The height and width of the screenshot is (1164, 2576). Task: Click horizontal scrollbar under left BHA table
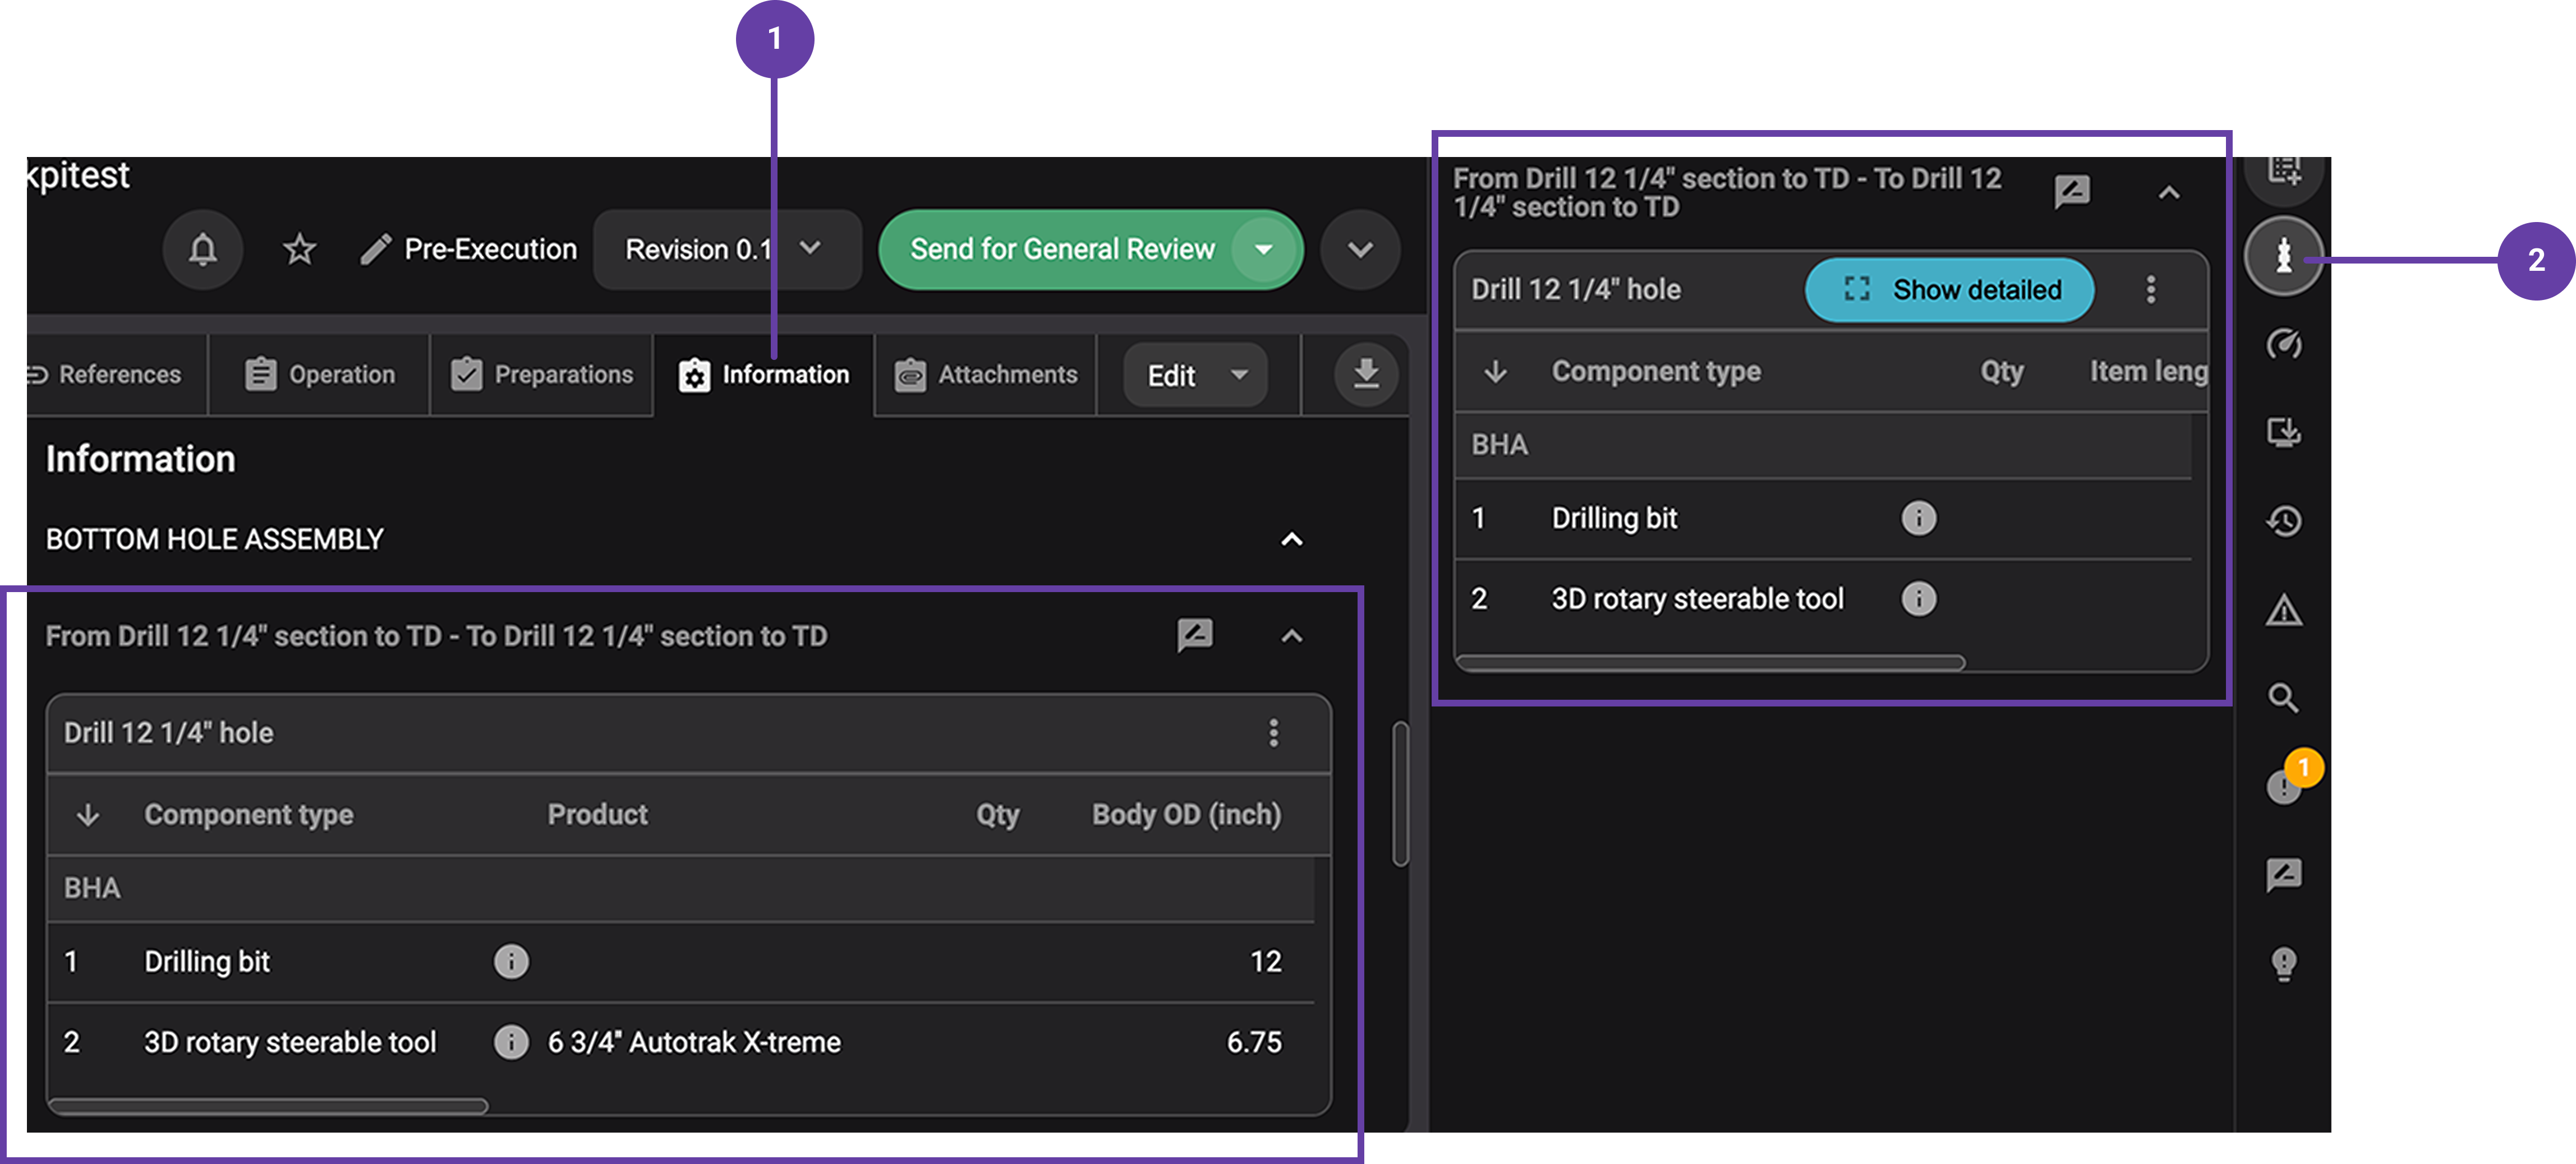[x=268, y=1105]
